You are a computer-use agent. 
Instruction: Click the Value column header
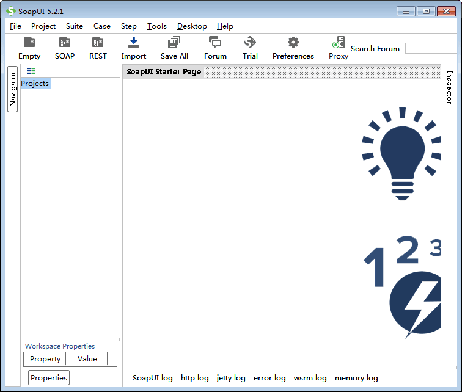pos(87,359)
